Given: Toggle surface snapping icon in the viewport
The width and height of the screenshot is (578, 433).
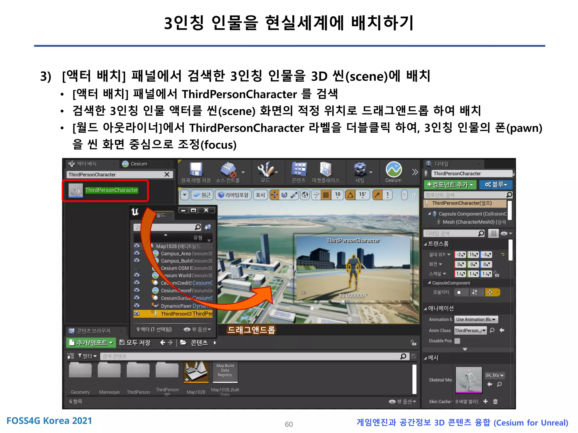Looking at the screenshot, I should click(x=316, y=195).
